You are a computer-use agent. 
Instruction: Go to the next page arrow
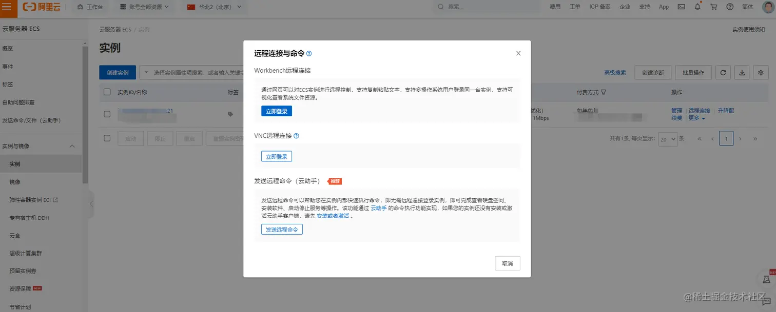pyautogui.click(x=740, y=139)
